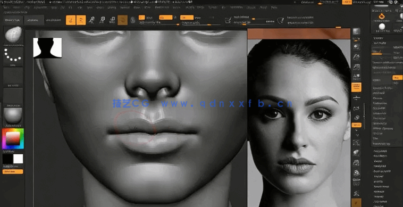Select the black secondary color swatch
This screenshot has height=207, width=403.
pos(7,159)
